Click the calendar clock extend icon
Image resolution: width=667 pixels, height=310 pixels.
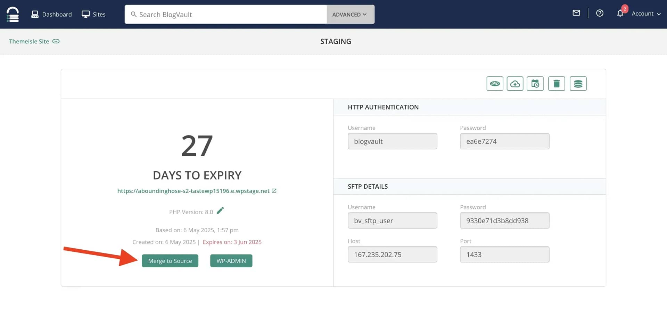535,84
